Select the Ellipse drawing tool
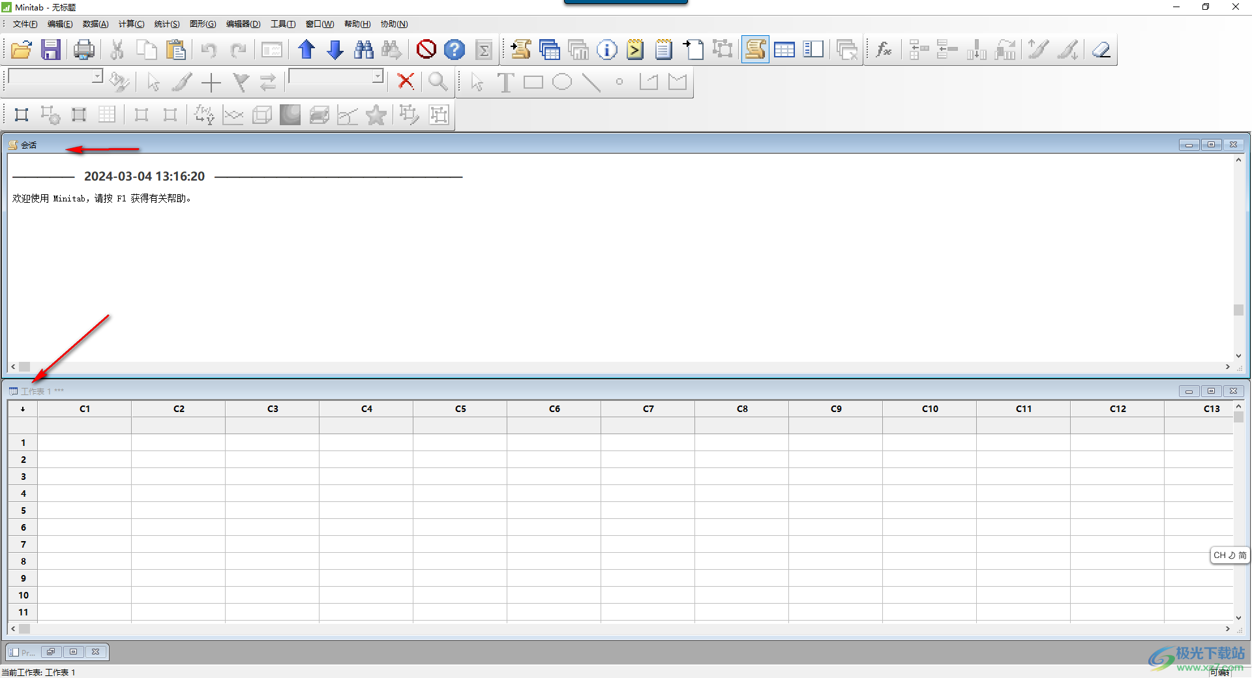This screenshot has width=1252, height=678. (562, 82)
